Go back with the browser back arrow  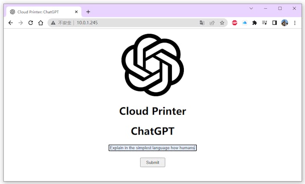tap(11, 23)
